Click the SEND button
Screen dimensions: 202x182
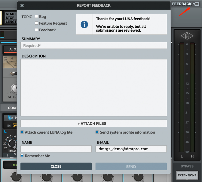tap(131, 166)
